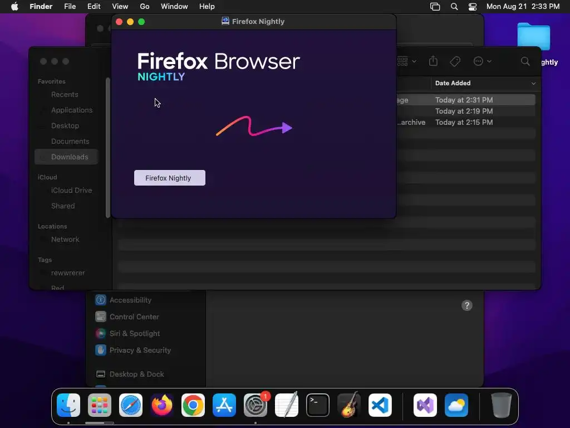Select the rewwrerer tag in sidebar
Image resolution: width=570 pixels, height=428 pixels.
(68, 273)
